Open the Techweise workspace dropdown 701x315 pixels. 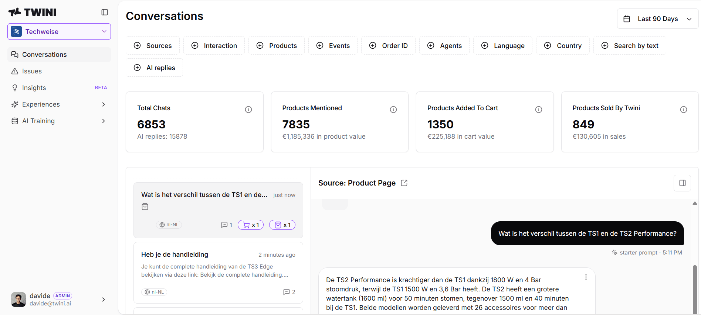(x=59, y=32)
